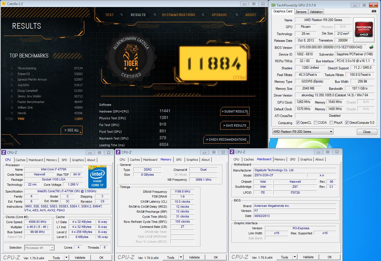Select the YOU row in top benchmarks

pyautogui.click(x=44, y=119)
